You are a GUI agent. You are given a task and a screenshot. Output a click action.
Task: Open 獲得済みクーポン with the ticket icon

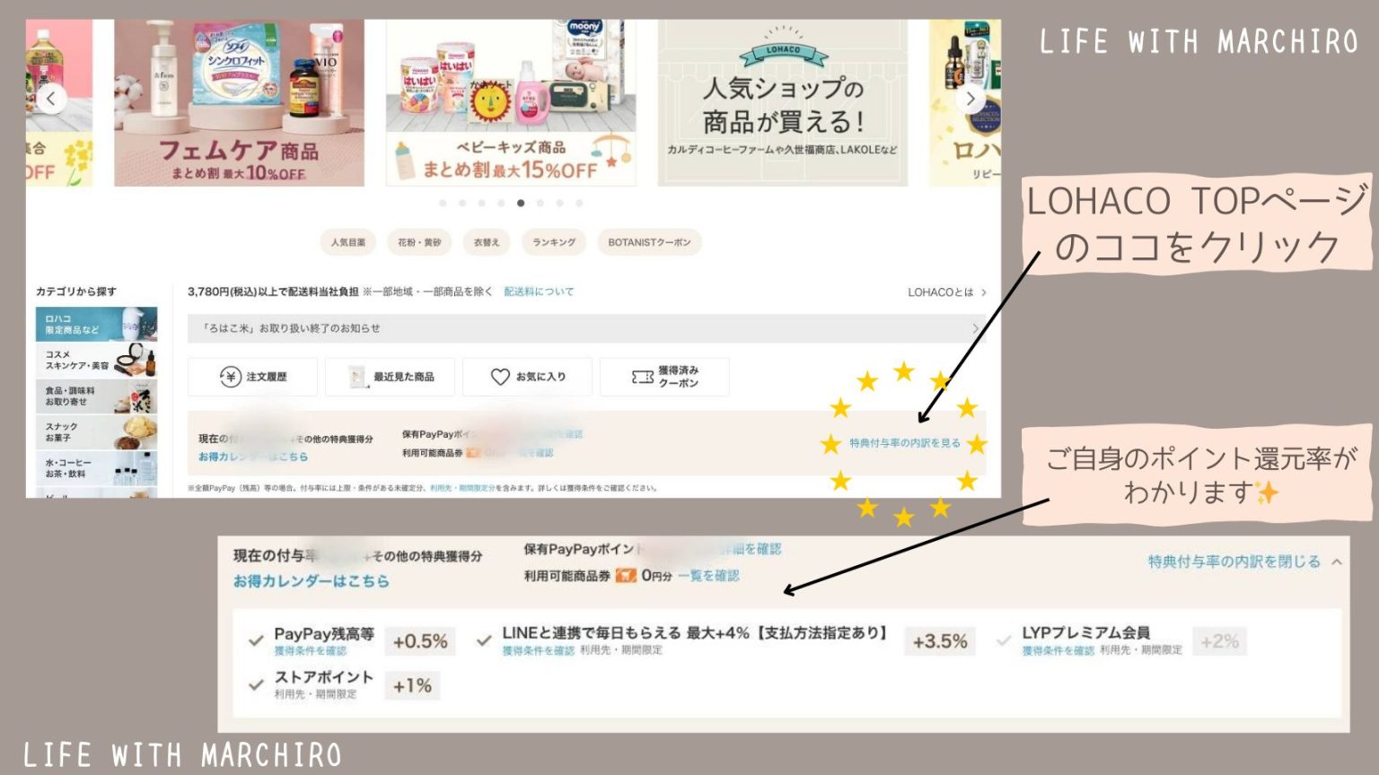664,377
